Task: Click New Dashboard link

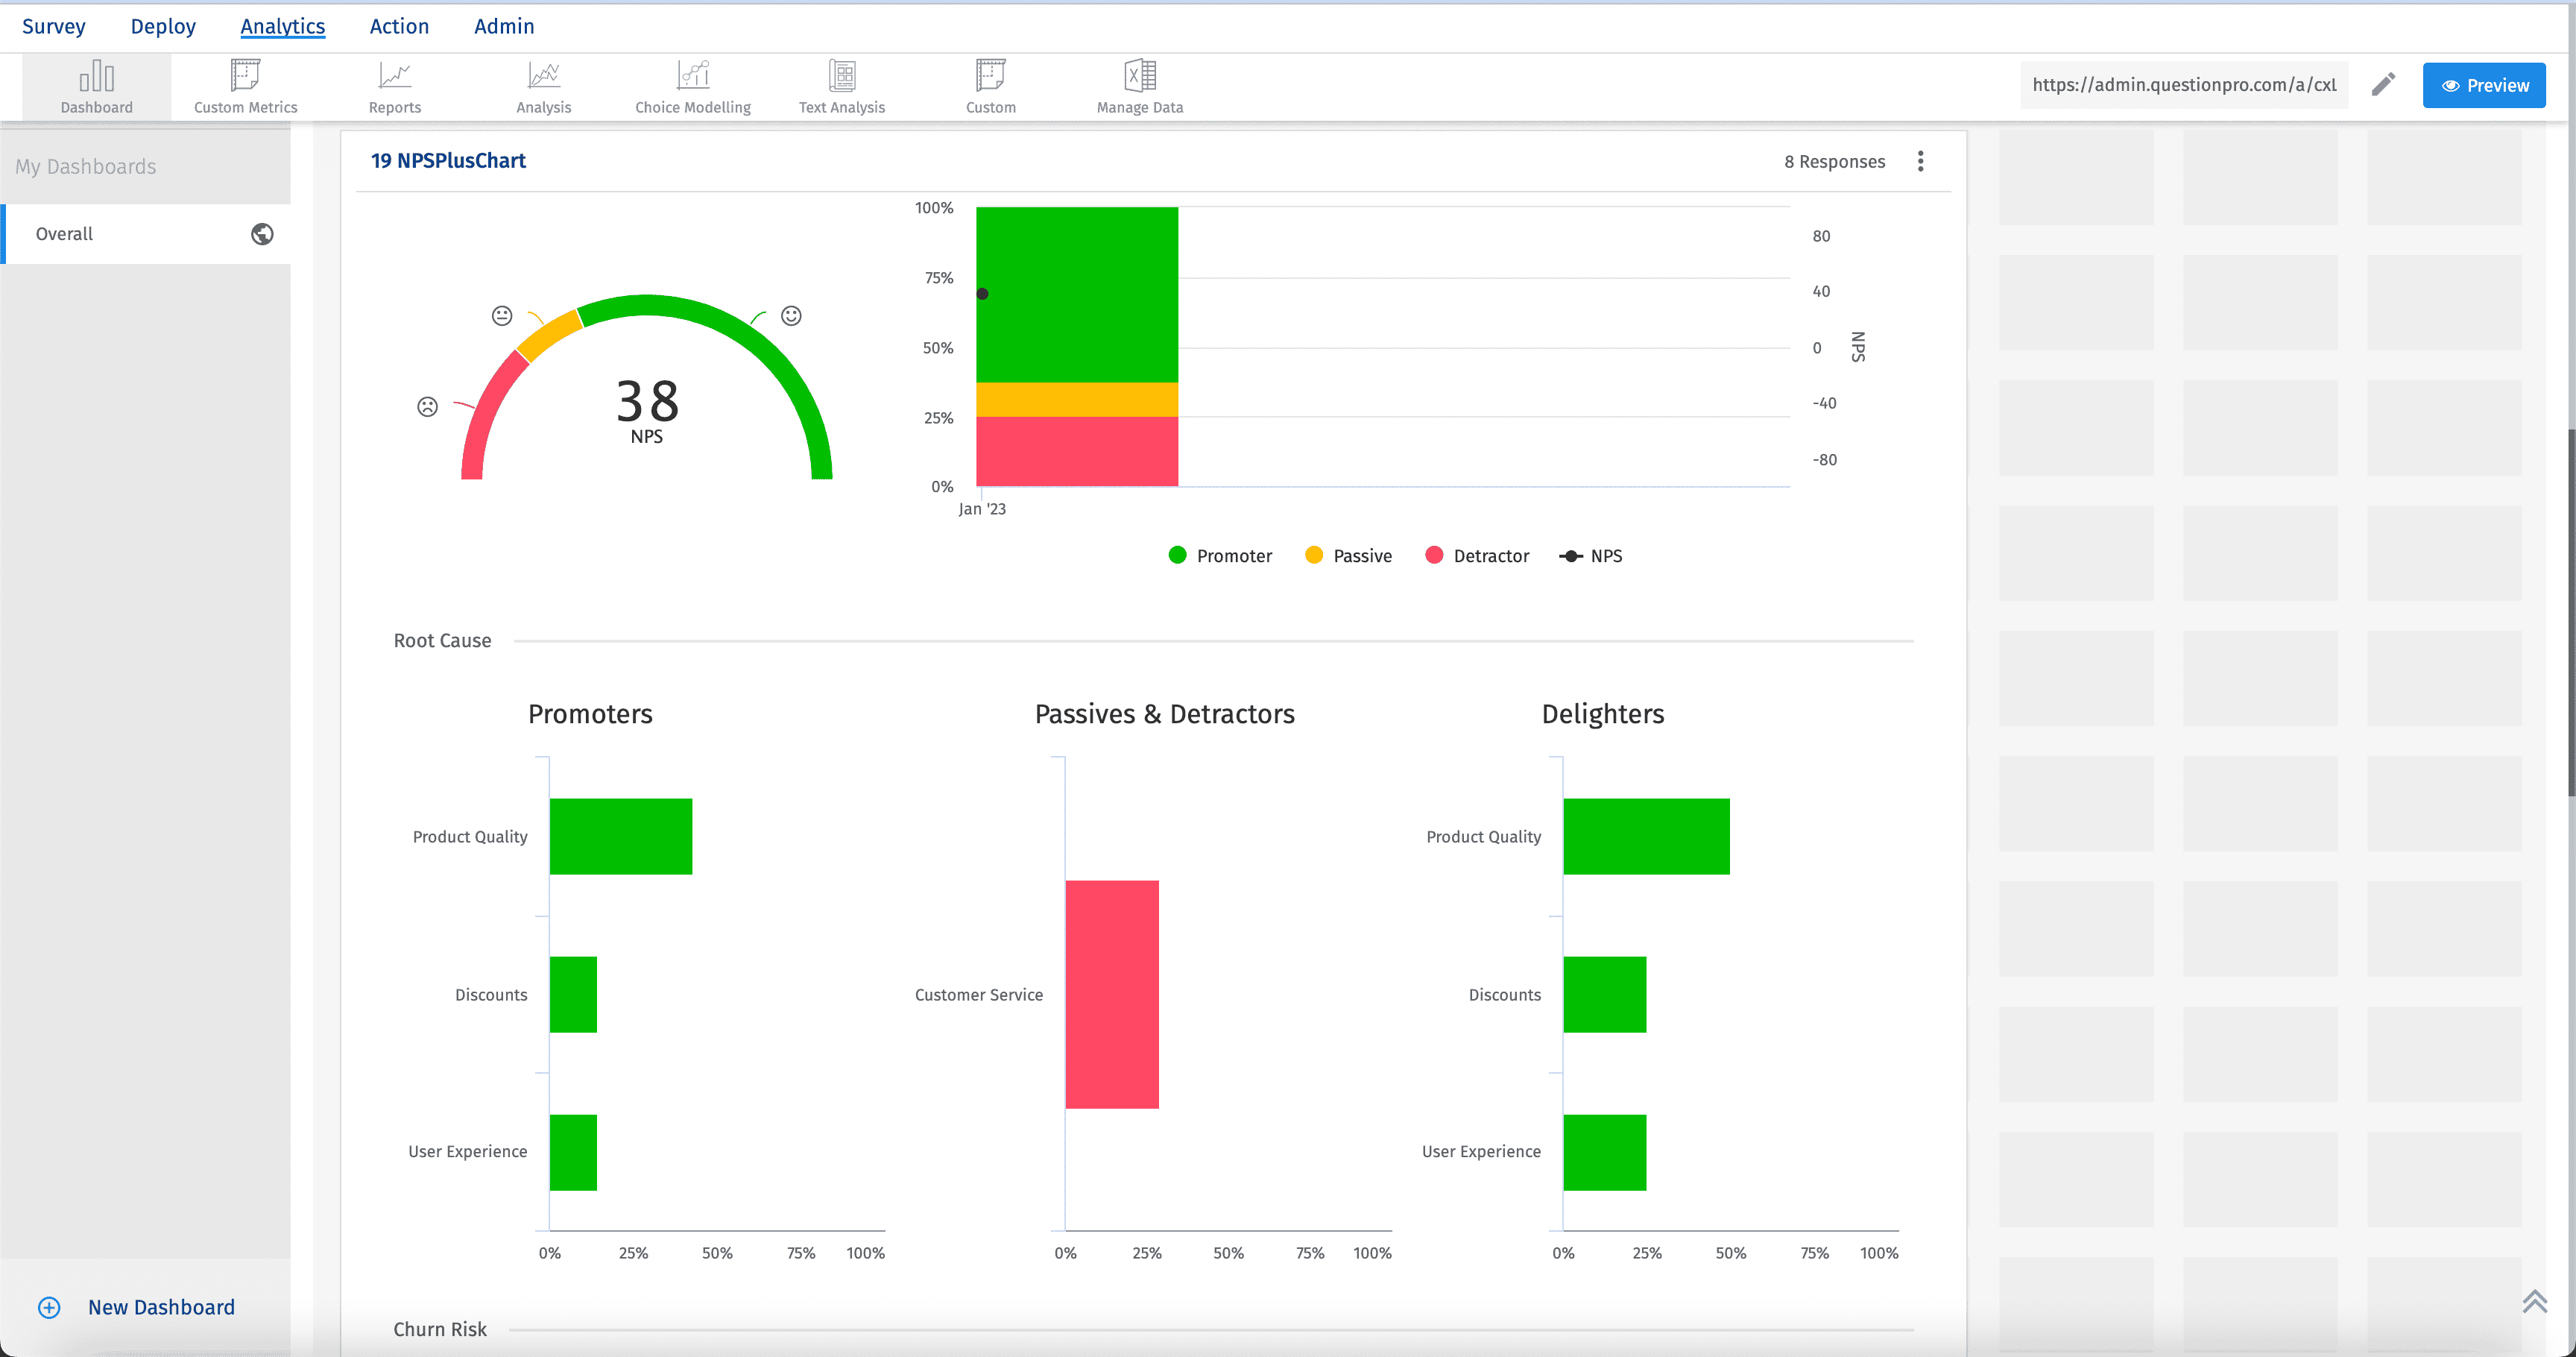Action: 161,1307
